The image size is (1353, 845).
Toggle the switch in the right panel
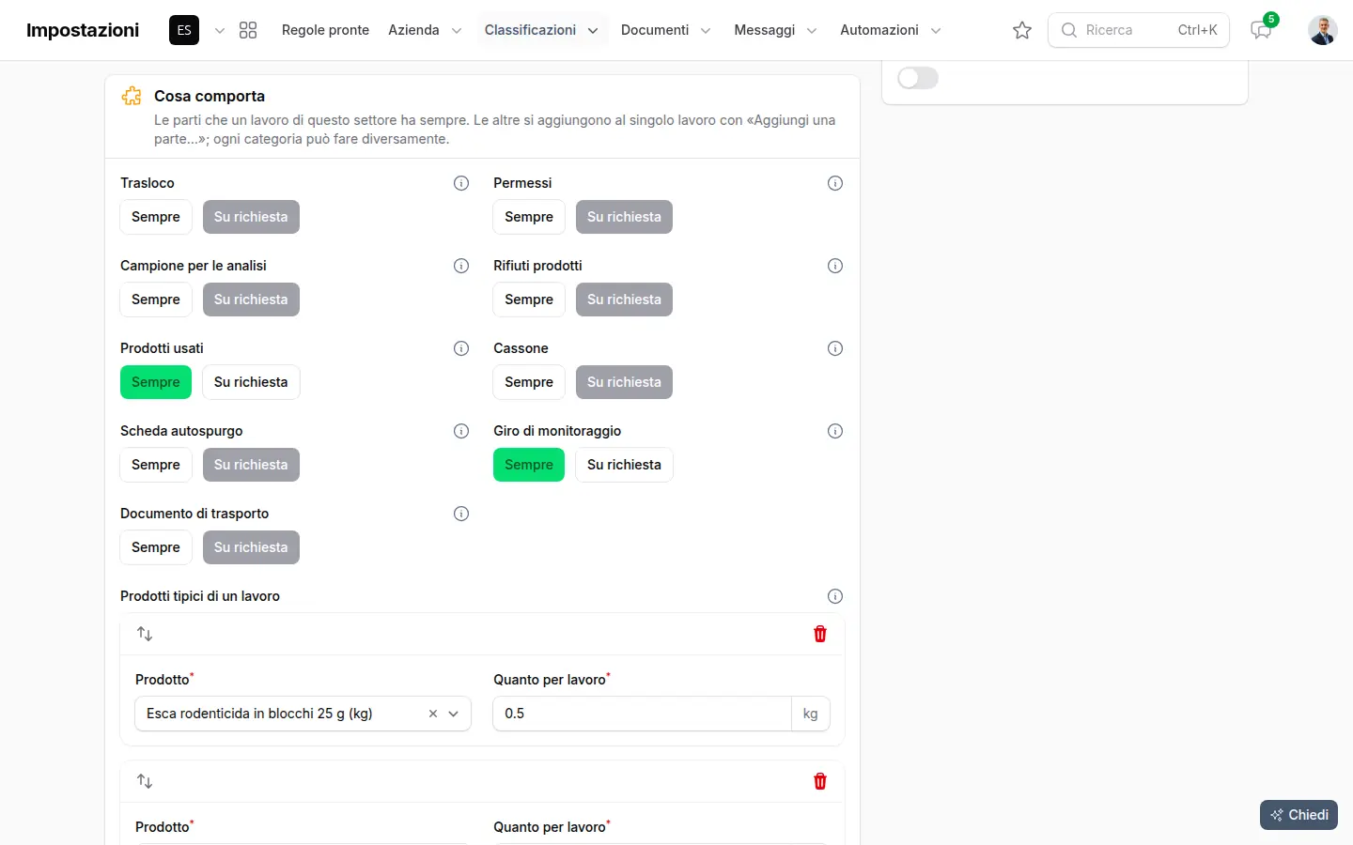coord(918,78)
